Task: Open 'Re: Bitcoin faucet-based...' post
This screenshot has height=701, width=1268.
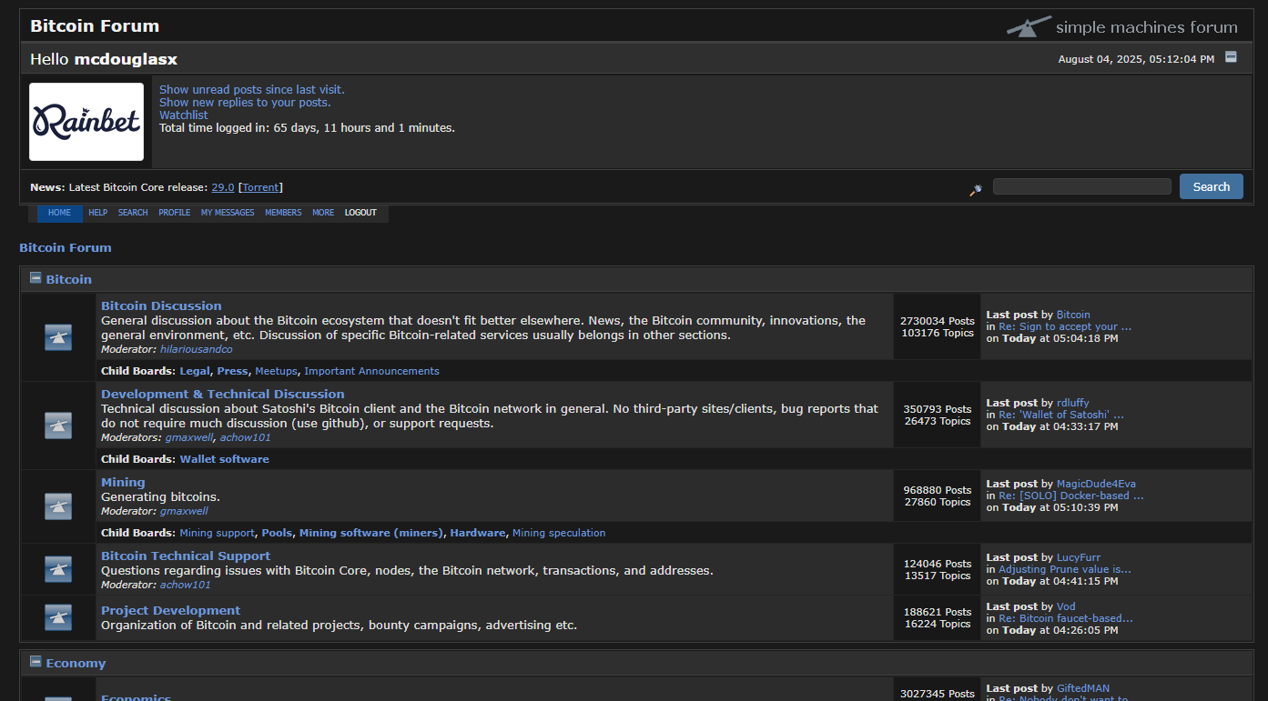Action: (x=1066, y=618)
